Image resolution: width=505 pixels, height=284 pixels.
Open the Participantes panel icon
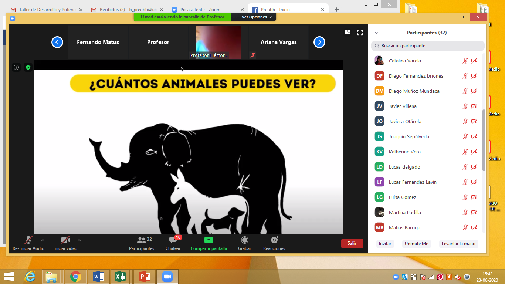tap(142, 240)
